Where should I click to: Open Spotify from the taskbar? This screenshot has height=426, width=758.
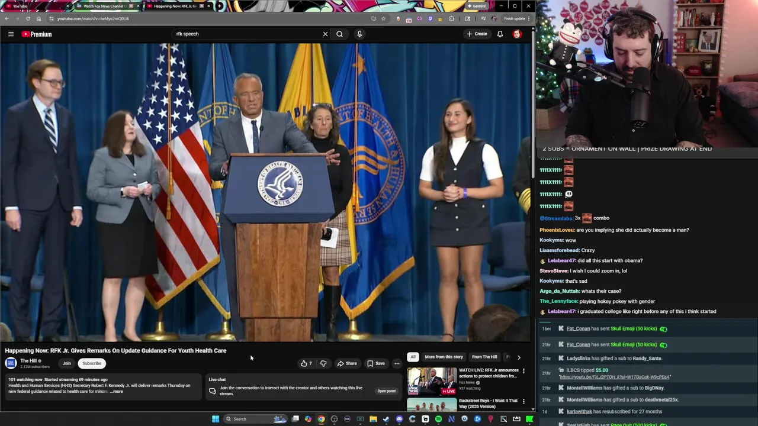438,419
